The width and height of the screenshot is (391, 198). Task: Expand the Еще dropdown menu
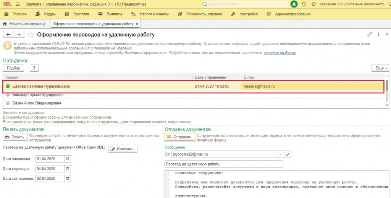[x=380, y=68]
